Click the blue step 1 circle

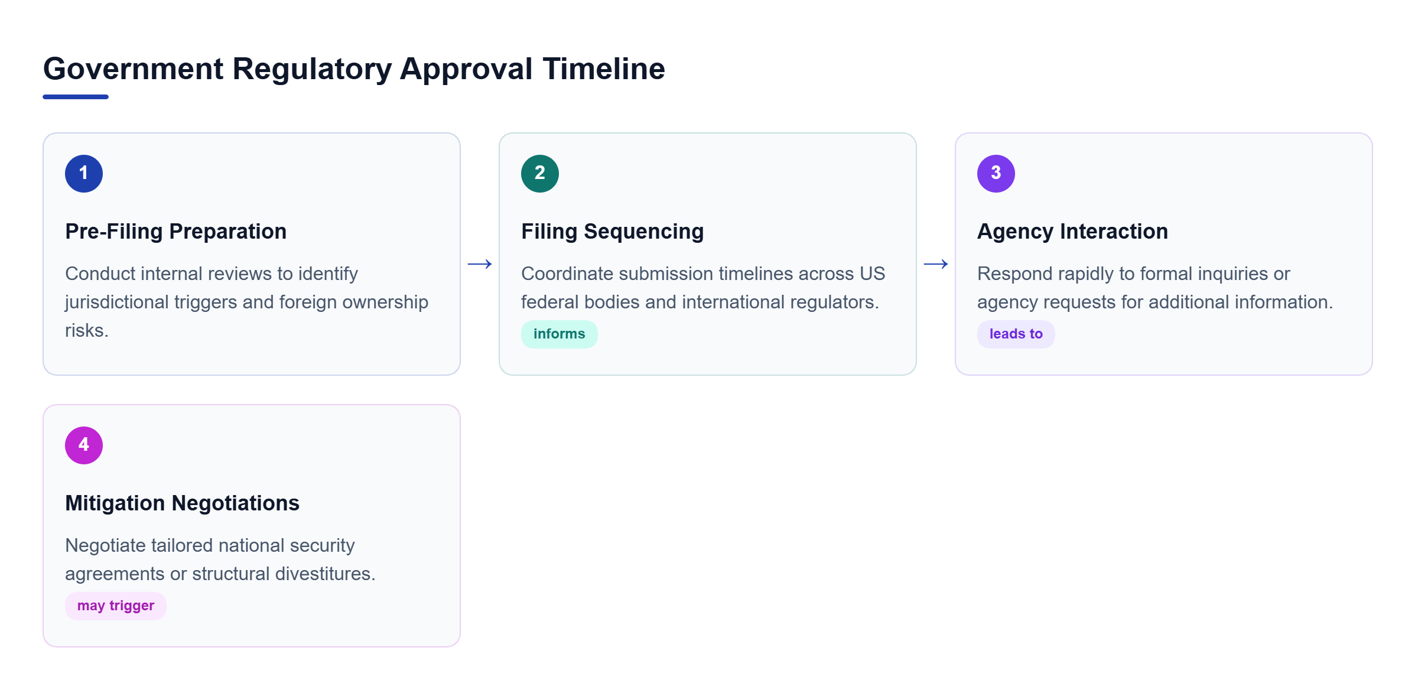pos(84,174)
